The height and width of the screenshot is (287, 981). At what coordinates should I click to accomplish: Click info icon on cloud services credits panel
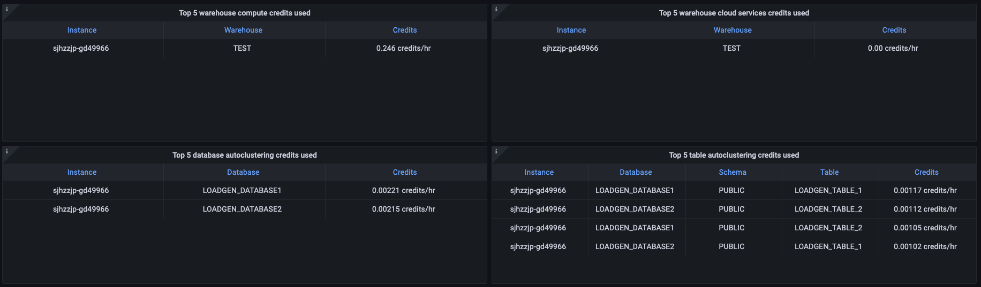(x=496, y=9)
